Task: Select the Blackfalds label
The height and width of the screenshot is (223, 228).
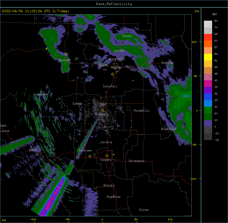Action: 117,59
